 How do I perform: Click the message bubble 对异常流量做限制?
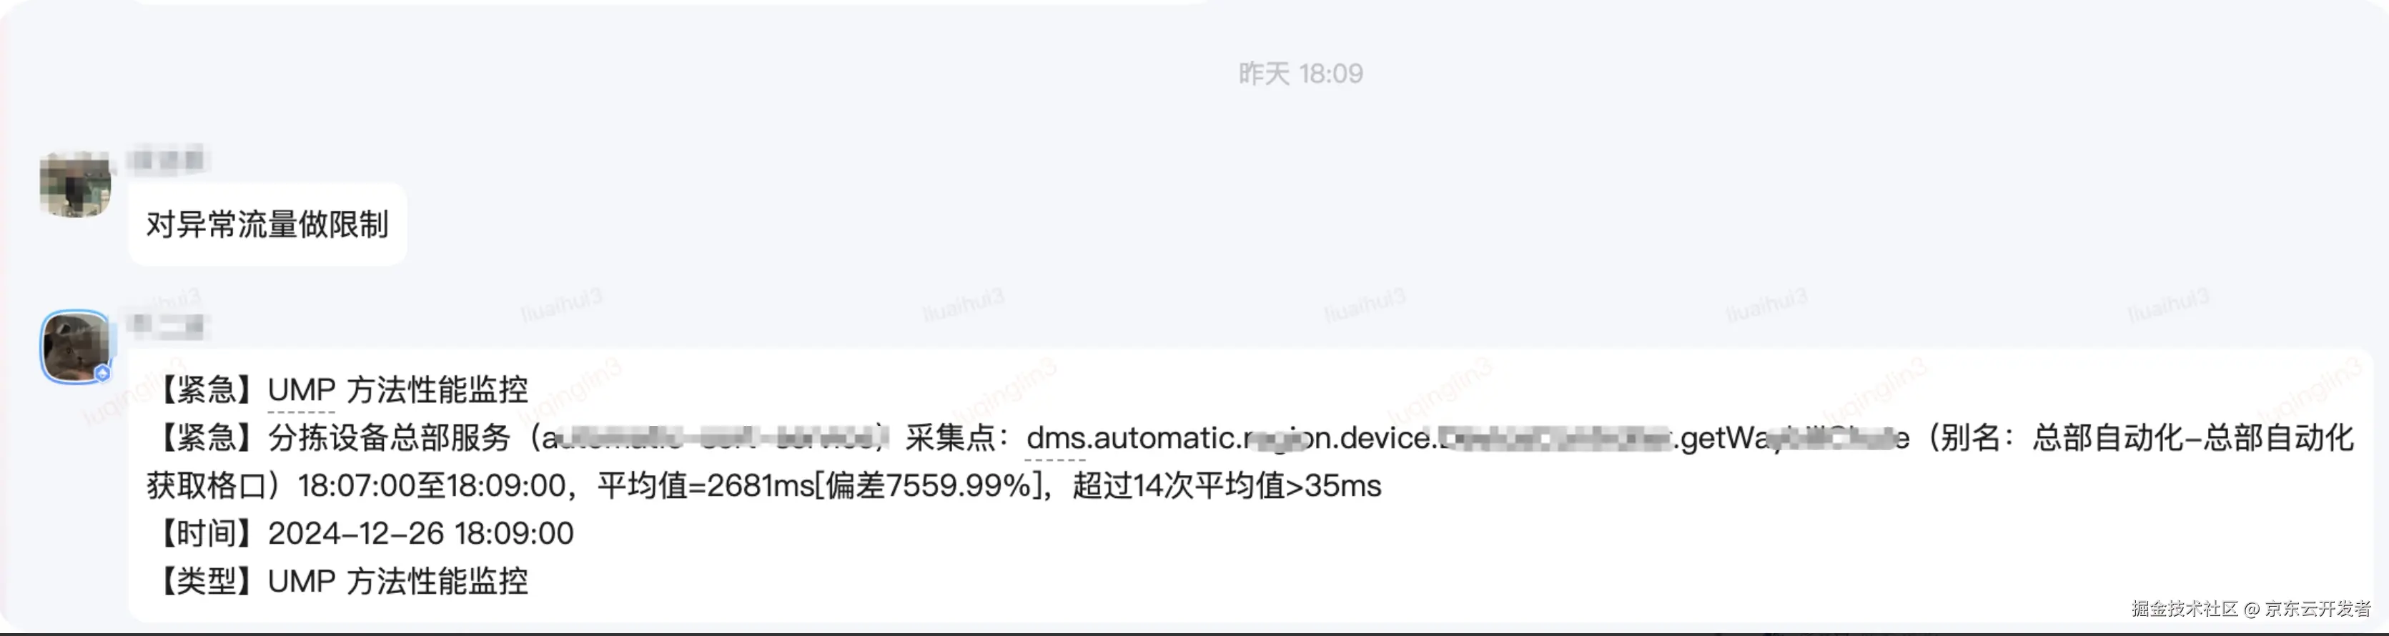pyautogui.click(x=267, y=224)
